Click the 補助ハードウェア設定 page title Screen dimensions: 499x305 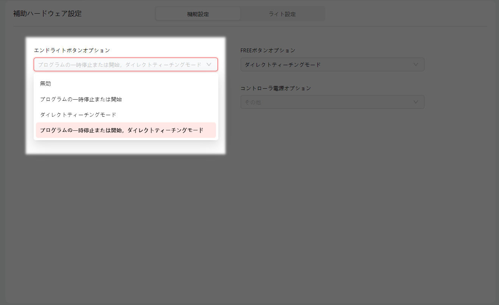(x=47, y=14)
